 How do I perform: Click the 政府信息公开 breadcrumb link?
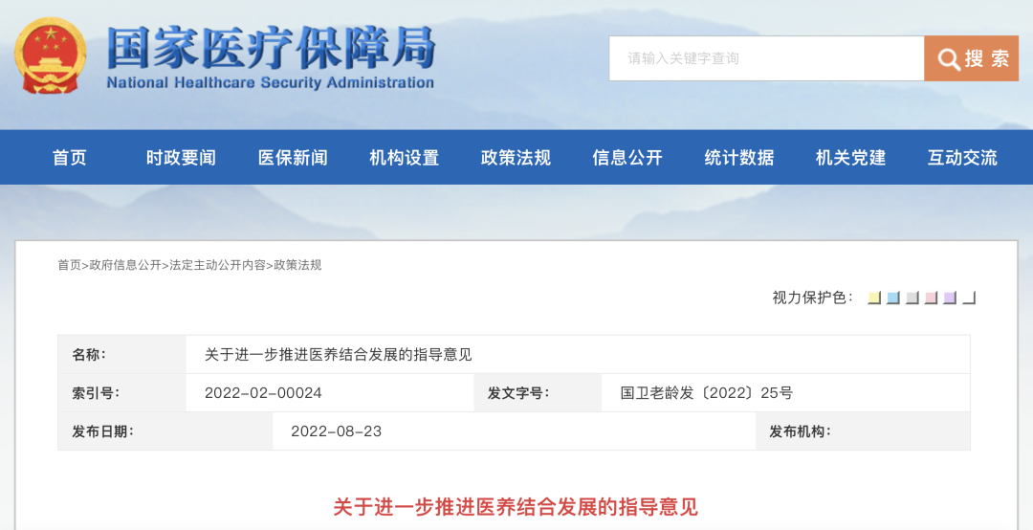125,265
